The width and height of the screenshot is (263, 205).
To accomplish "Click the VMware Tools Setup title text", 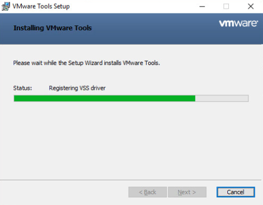I will click(x=41, y=6).
